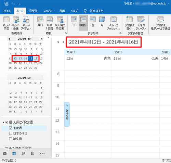The image size is (171, 163).
Task: Open more navigation options (…)
Action: tap(42, 153)
